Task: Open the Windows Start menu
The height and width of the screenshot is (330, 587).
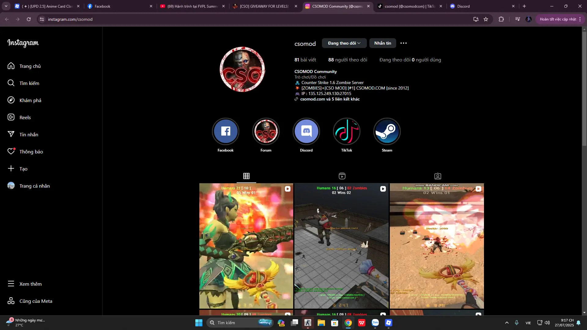Action: point(199,323)
